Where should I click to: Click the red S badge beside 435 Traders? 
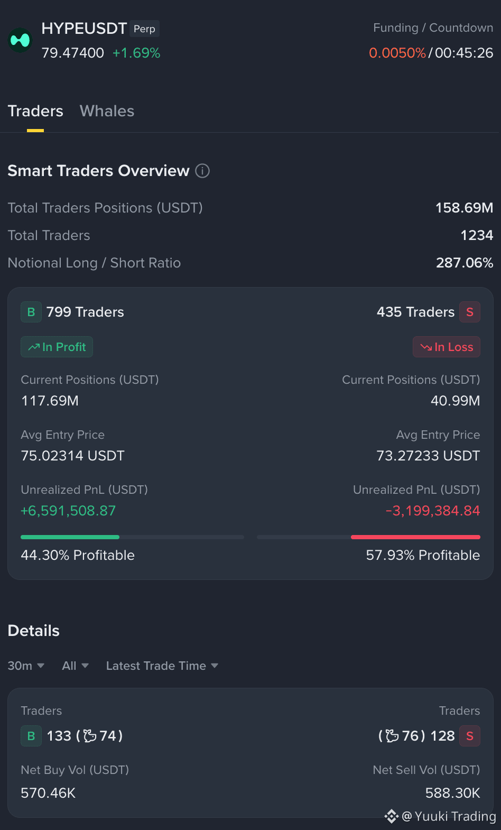pos(470,312)
